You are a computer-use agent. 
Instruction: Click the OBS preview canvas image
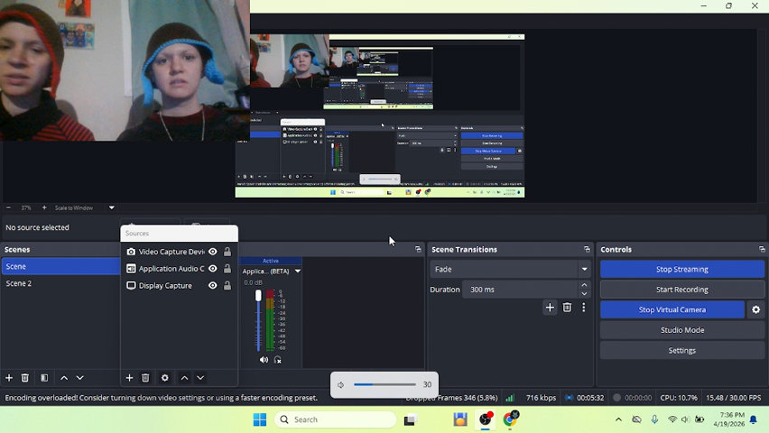pyautogui.click(x=380, y=115)
